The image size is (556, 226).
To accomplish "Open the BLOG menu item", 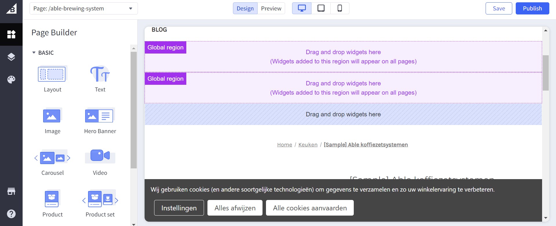I will coord(159,30).
